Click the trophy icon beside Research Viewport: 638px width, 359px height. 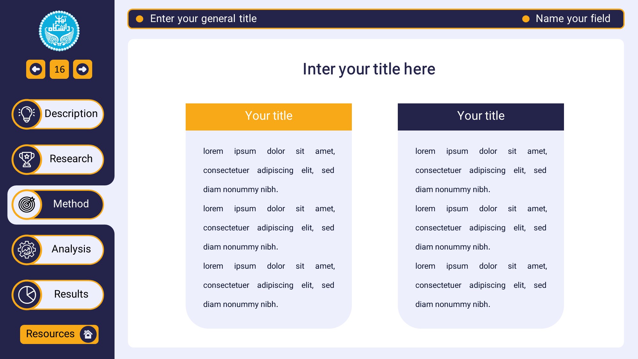click(x=27, y=159)
